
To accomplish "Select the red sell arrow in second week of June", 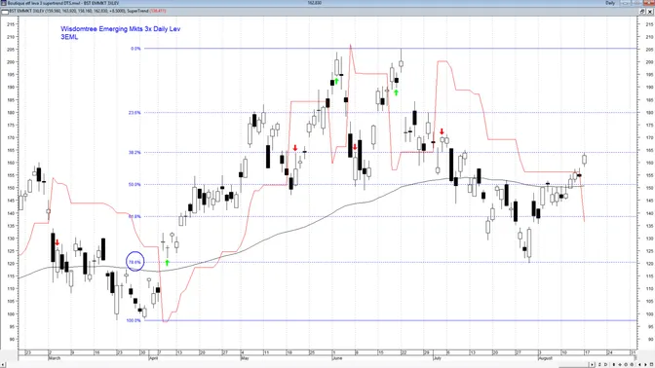I will (x=355, y=147).
